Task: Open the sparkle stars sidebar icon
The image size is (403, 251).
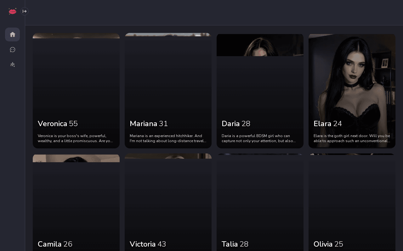Action: (13, 65)
